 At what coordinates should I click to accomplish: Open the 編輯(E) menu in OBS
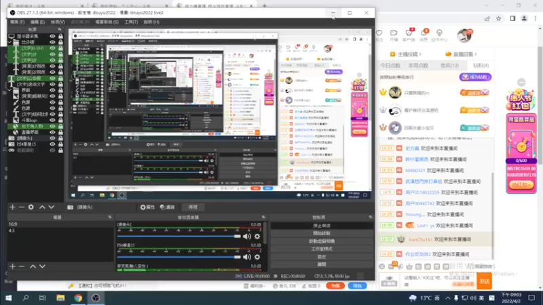pyautogui.click(x=37, y=22)
